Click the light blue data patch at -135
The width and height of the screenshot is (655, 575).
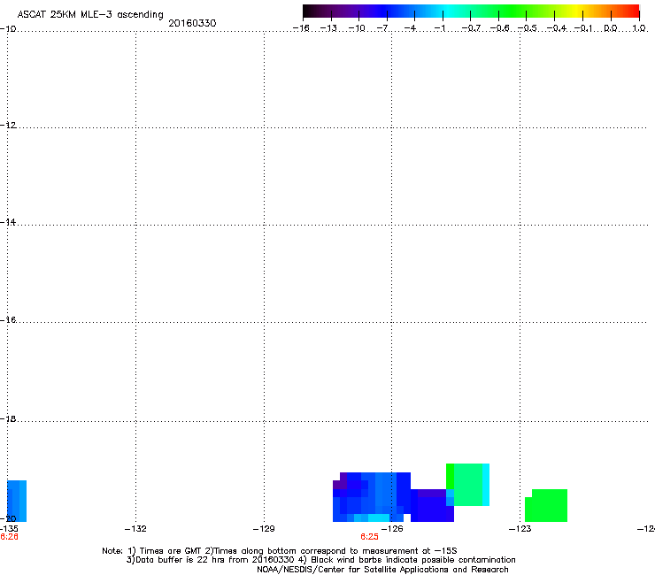coord(17,501)
